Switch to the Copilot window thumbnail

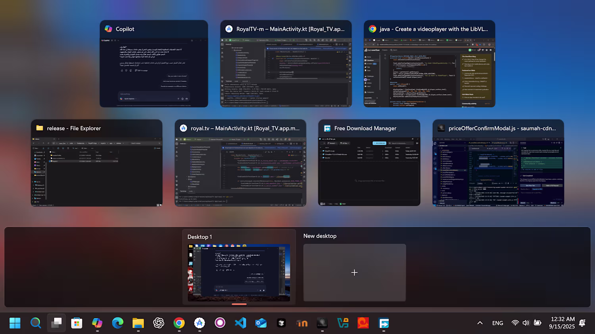(154, 64)
